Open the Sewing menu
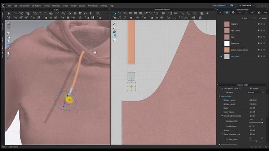 (x=46, y=5)
